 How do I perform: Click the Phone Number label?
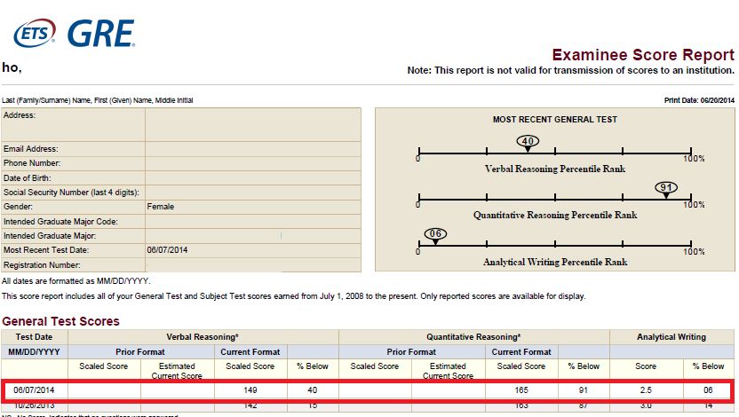[32, 163]
